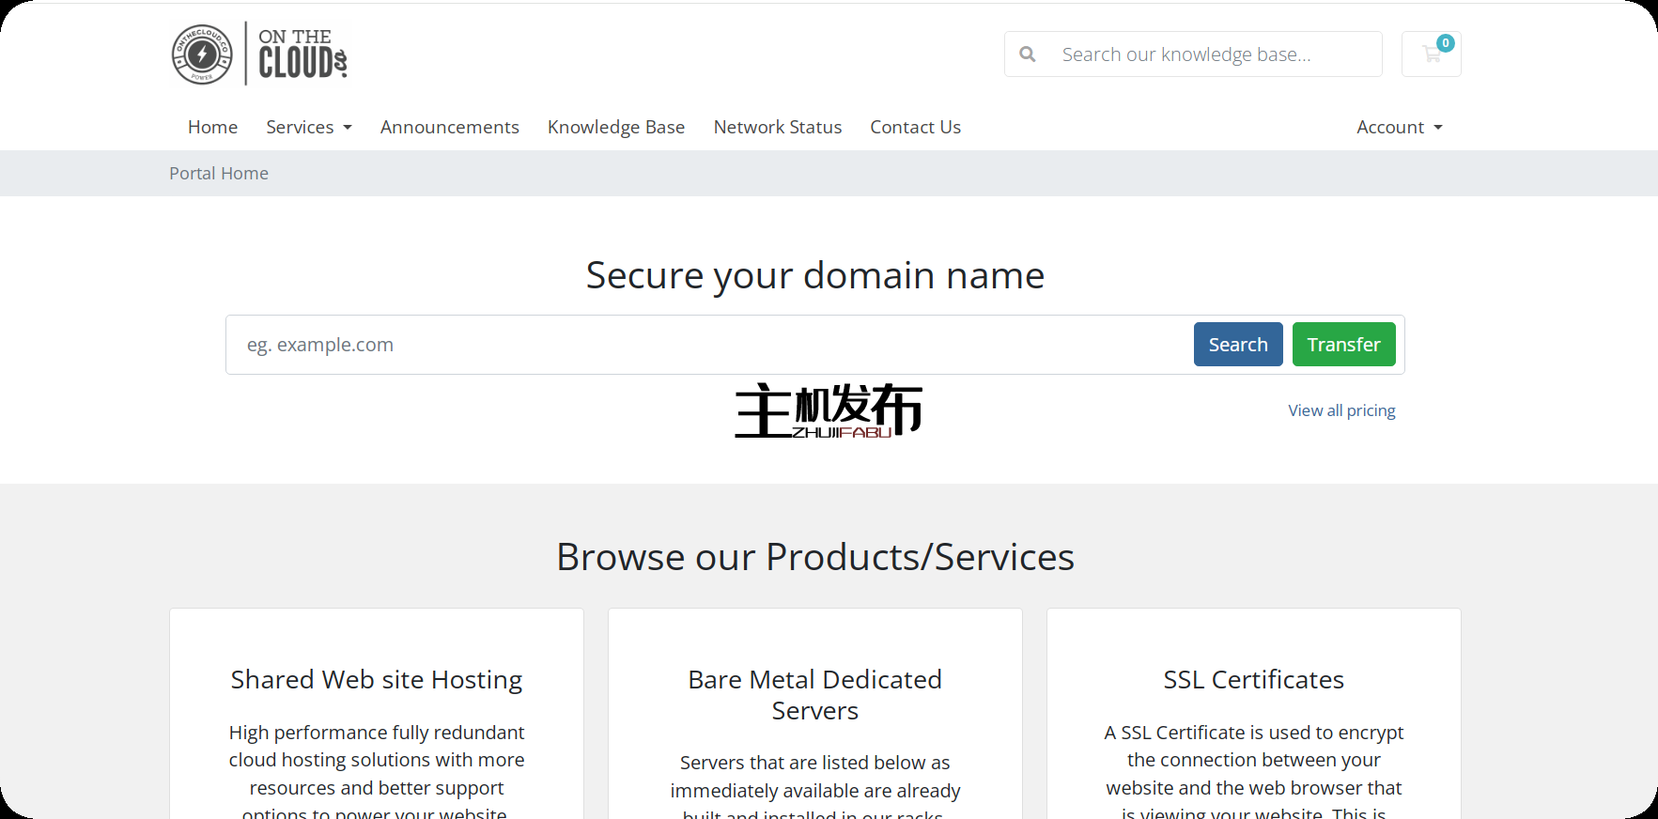Open the shopping cart
Screen dimensions: 1658x819
[1431, 54]
